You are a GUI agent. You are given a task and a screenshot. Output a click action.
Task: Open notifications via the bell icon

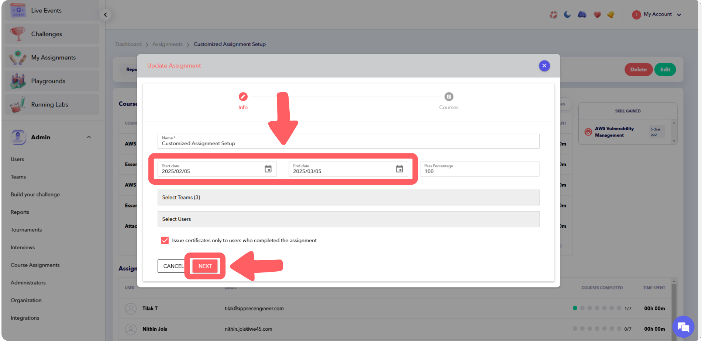click(x=610, y=14)
